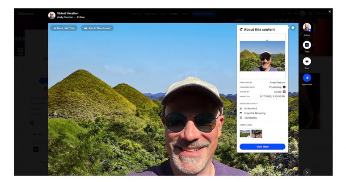The height and width of the screenshot is (182, 346).
Task: Click the Adobe logo in Signed By row
Action: [x=284, y=91]
